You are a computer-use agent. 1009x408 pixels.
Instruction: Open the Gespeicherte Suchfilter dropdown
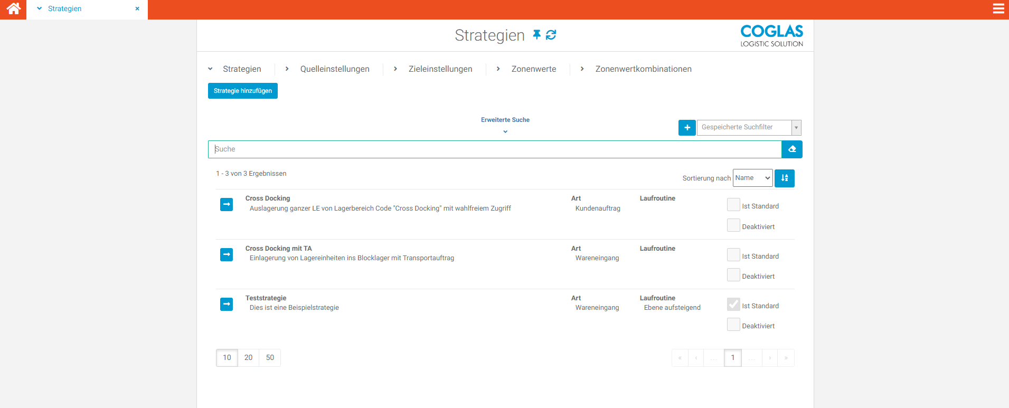pos(748,128)
